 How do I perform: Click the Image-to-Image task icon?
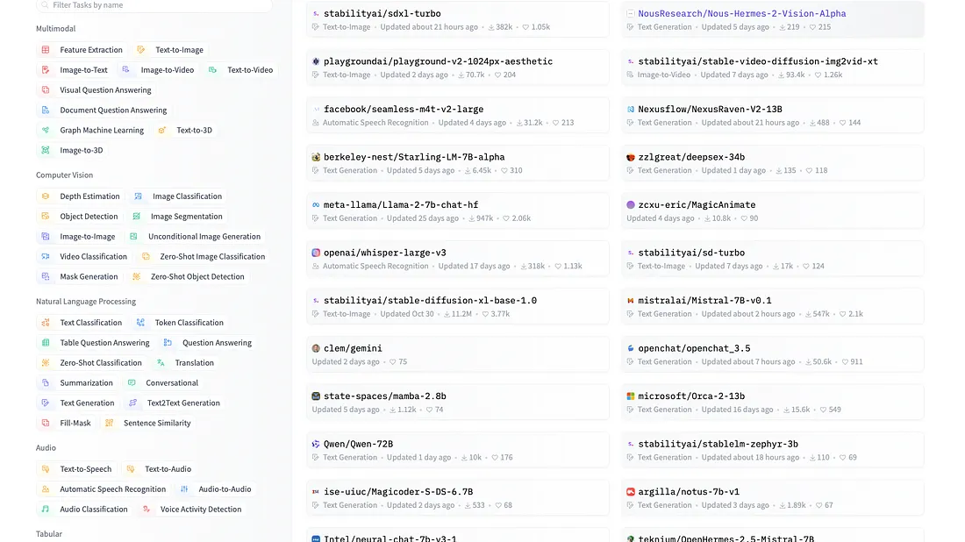tap(46, 236)
